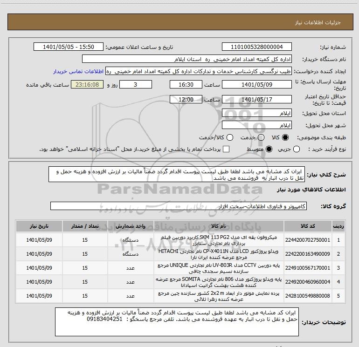Click the استان محل تحویل field ایلام

256,113
